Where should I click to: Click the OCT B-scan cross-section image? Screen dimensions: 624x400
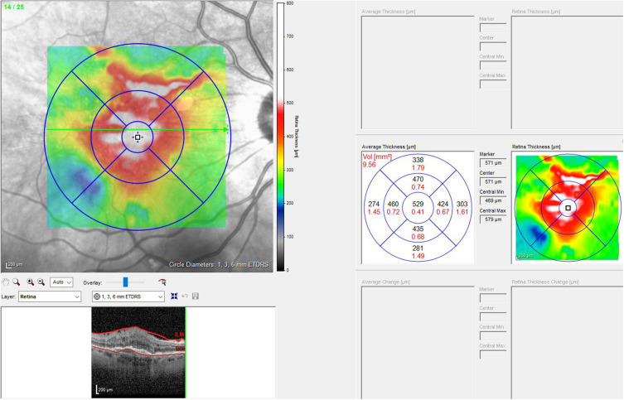coord(138,340)
